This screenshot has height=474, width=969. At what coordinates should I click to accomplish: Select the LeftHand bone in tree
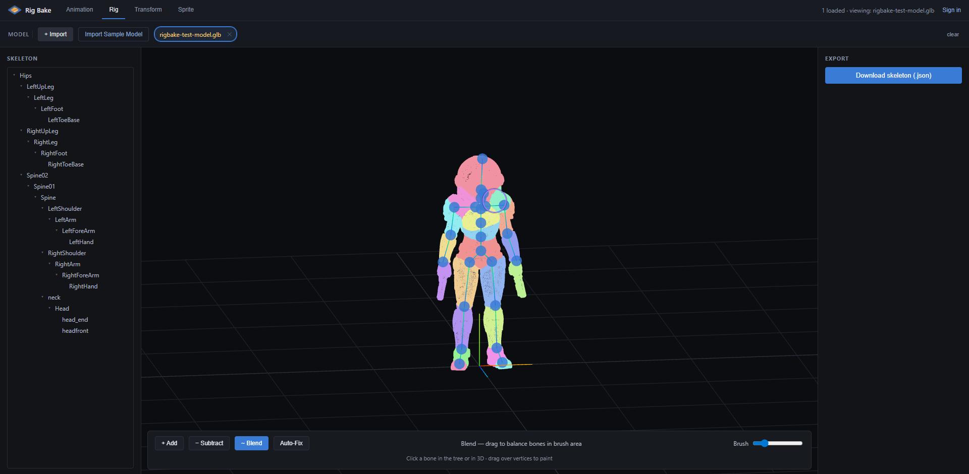81,242
